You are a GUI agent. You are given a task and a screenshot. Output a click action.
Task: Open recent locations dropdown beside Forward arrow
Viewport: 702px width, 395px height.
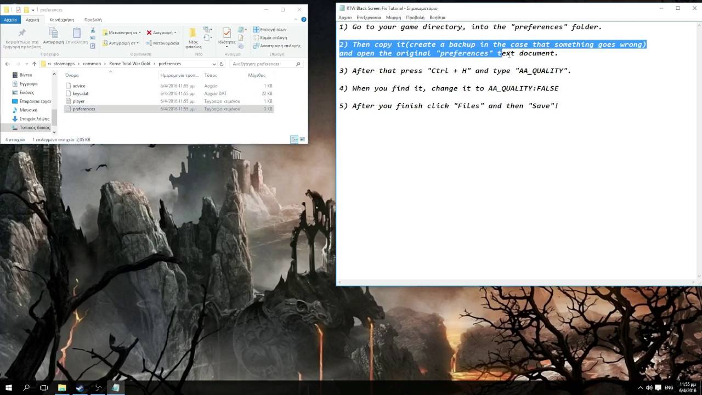pyautogui.click(x=26, y=64)
